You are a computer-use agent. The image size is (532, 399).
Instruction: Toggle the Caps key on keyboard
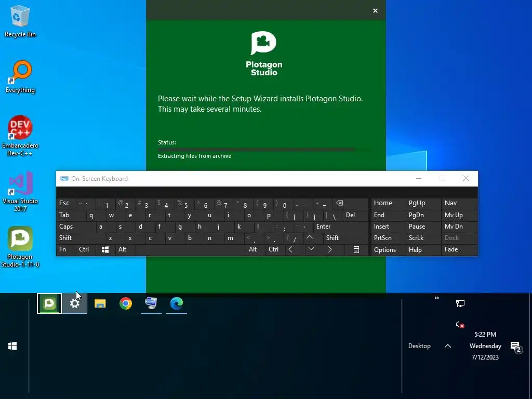coord(75,227)
